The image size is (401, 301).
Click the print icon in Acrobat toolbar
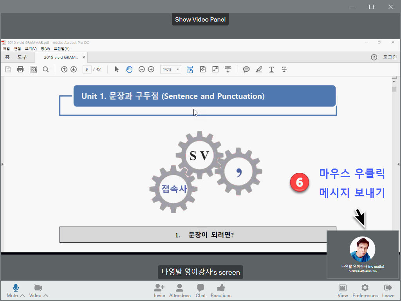coord(20,69)
